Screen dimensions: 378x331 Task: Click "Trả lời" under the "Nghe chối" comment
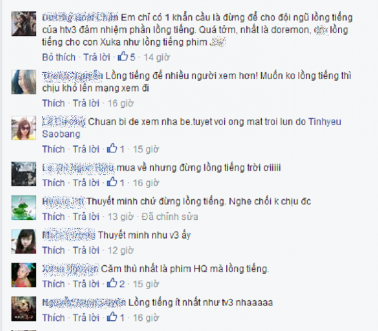point(86,216)
